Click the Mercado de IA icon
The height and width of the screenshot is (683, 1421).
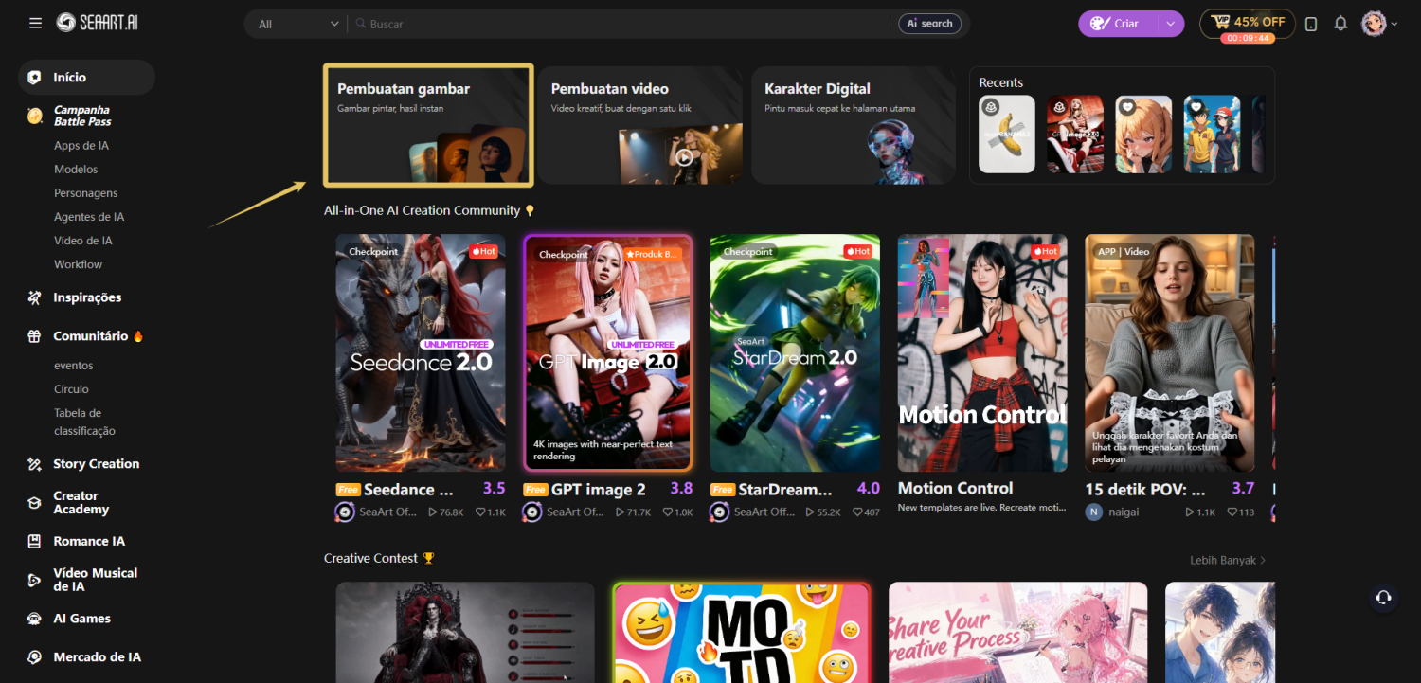[35, 657]
